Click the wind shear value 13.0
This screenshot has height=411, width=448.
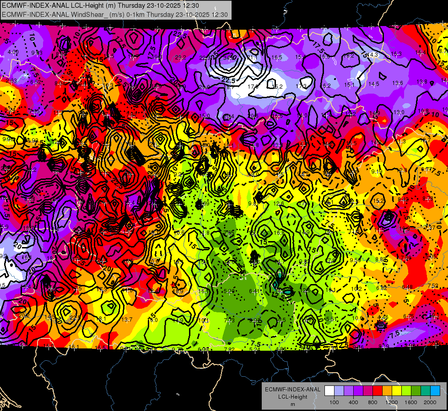[x=399, y=112]
